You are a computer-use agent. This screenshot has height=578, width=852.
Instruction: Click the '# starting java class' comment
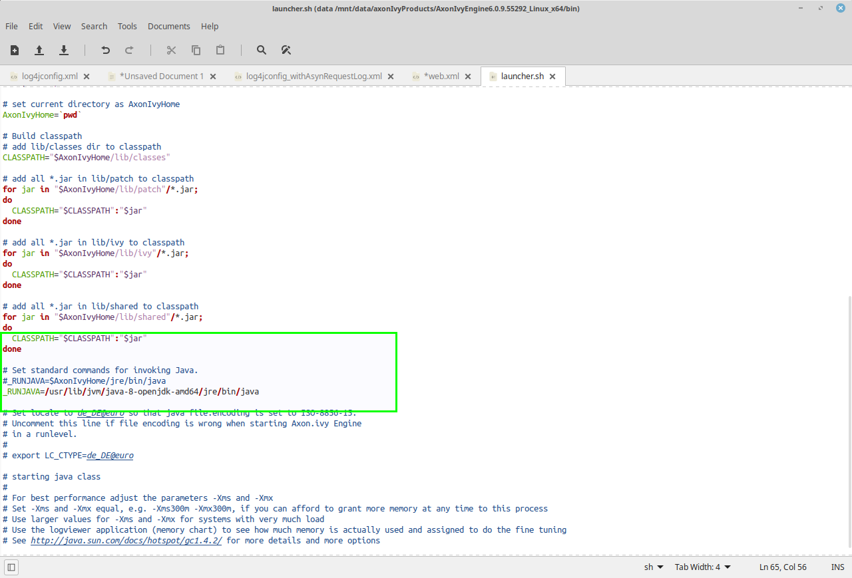[x=51, y=477]
